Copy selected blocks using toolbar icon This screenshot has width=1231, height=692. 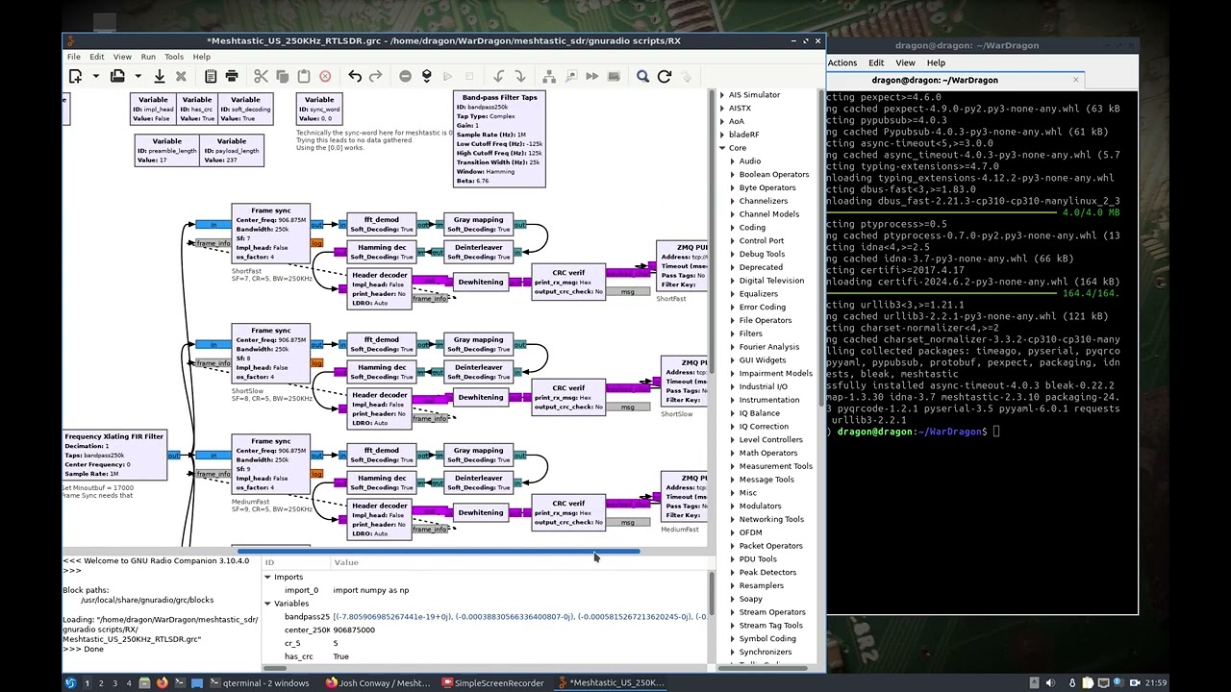(282, 76)
